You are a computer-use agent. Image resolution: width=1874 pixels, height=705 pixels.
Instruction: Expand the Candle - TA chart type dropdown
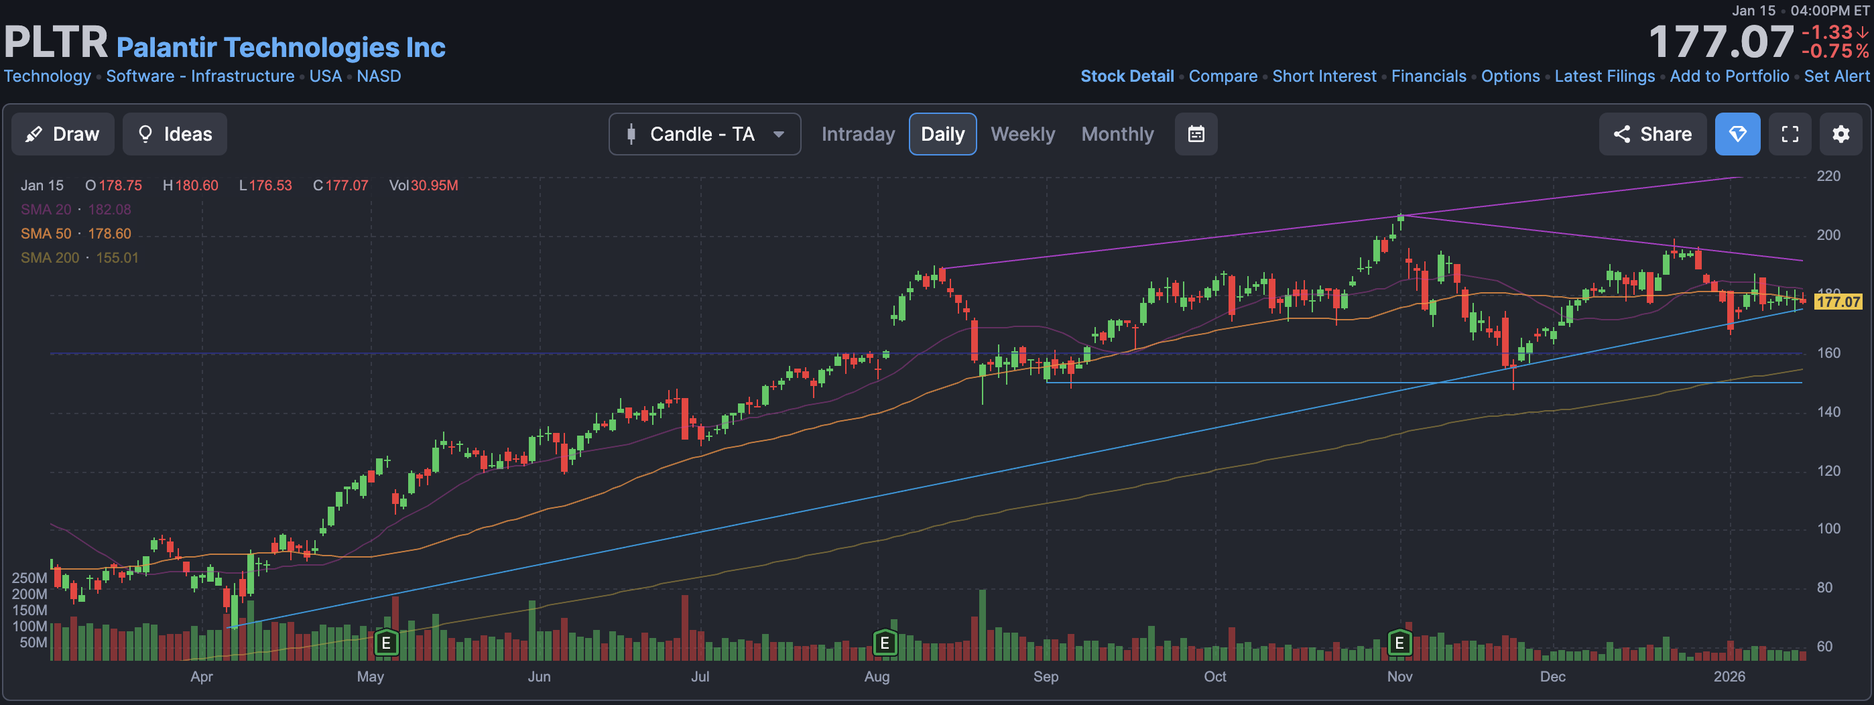(704, 134)
